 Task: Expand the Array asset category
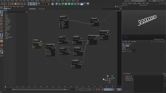(6, 16)
